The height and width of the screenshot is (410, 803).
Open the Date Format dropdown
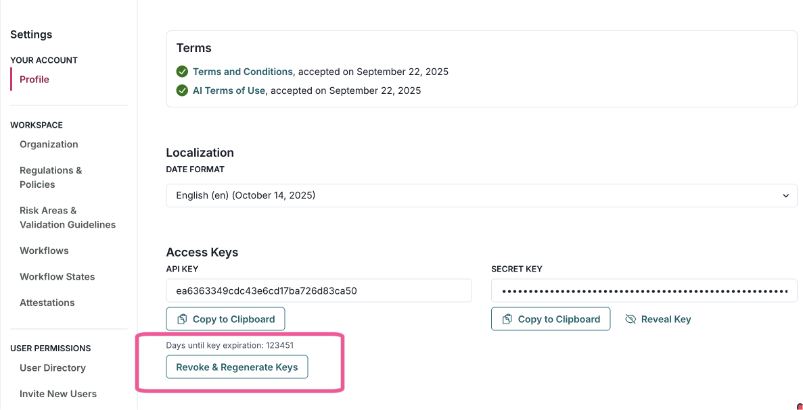click(x=481, y=196)
